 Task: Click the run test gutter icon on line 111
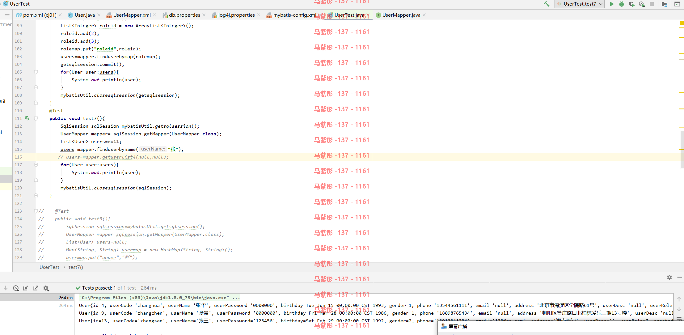click(x=27, y=118)
